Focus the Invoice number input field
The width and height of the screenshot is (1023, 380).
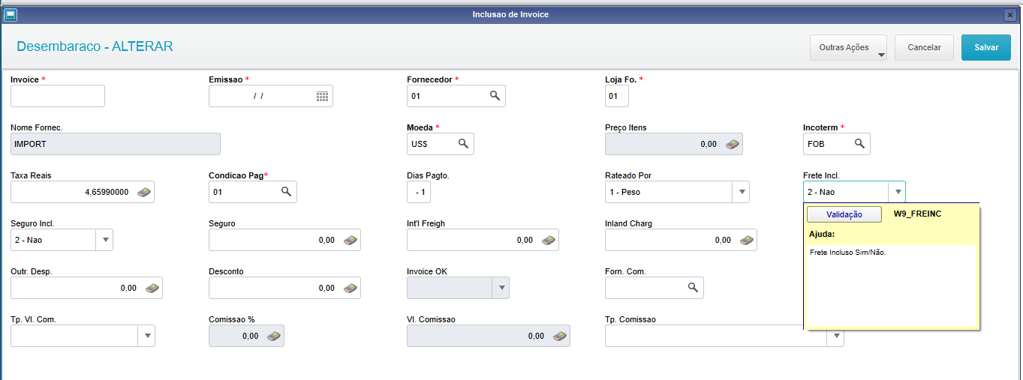click(58, 96)
